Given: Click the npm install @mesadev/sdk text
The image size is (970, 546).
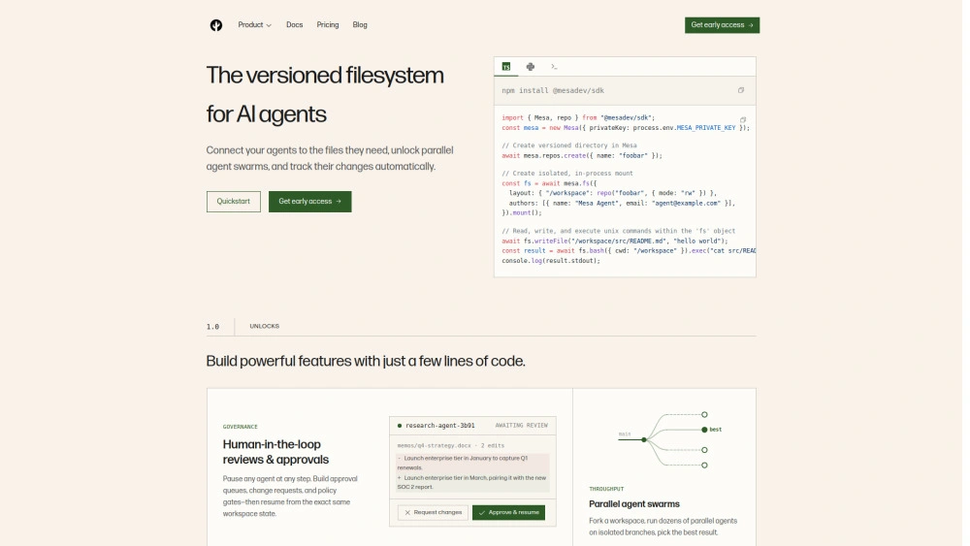Looking at the screenshot, I should pyautogui.click(x=553, y=91).
